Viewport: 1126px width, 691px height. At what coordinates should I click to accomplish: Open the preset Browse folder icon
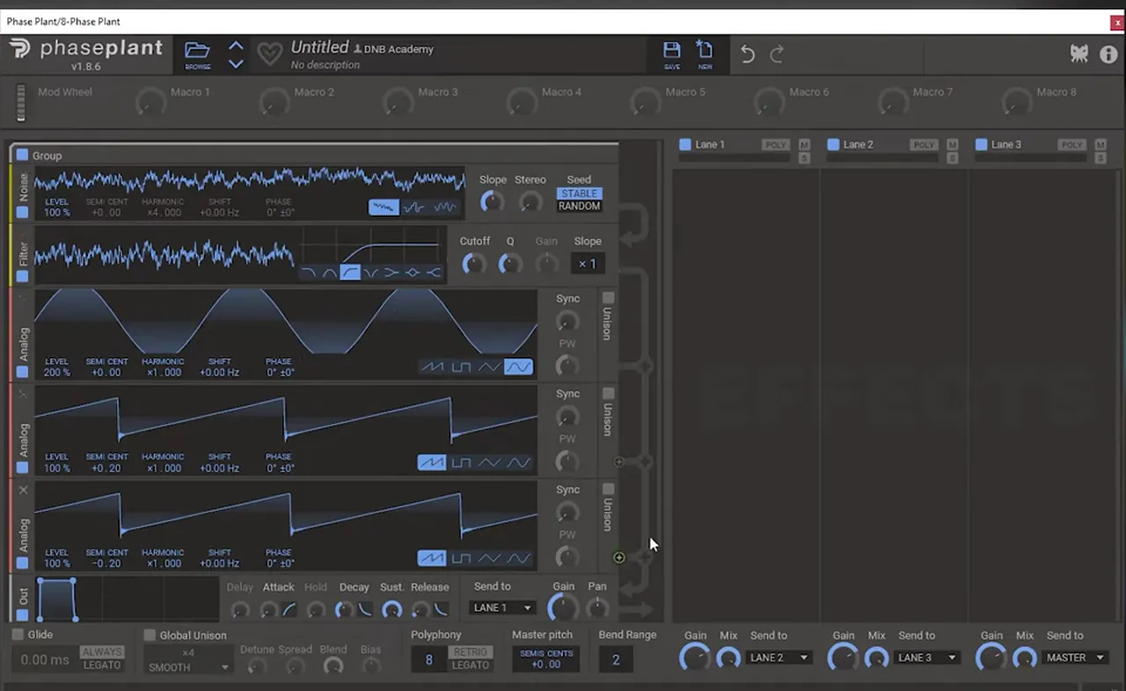(x=197, y=53)
